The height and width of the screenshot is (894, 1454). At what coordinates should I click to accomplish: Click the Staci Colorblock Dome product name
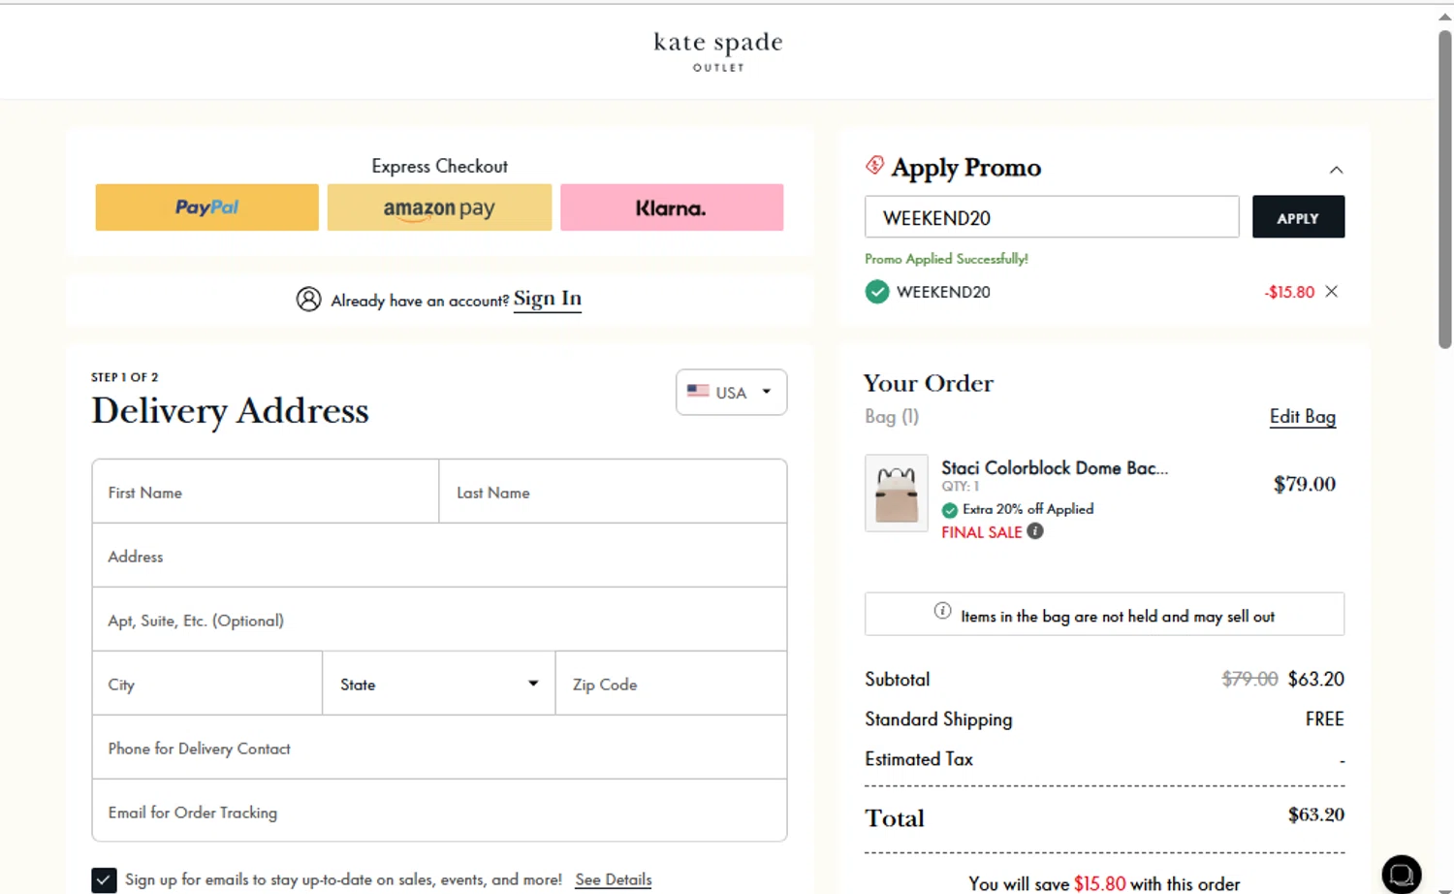[1055, 467]
